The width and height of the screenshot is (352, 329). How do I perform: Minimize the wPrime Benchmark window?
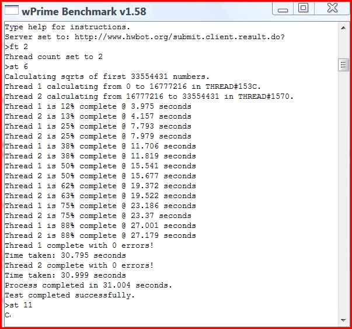coord(283,9)
